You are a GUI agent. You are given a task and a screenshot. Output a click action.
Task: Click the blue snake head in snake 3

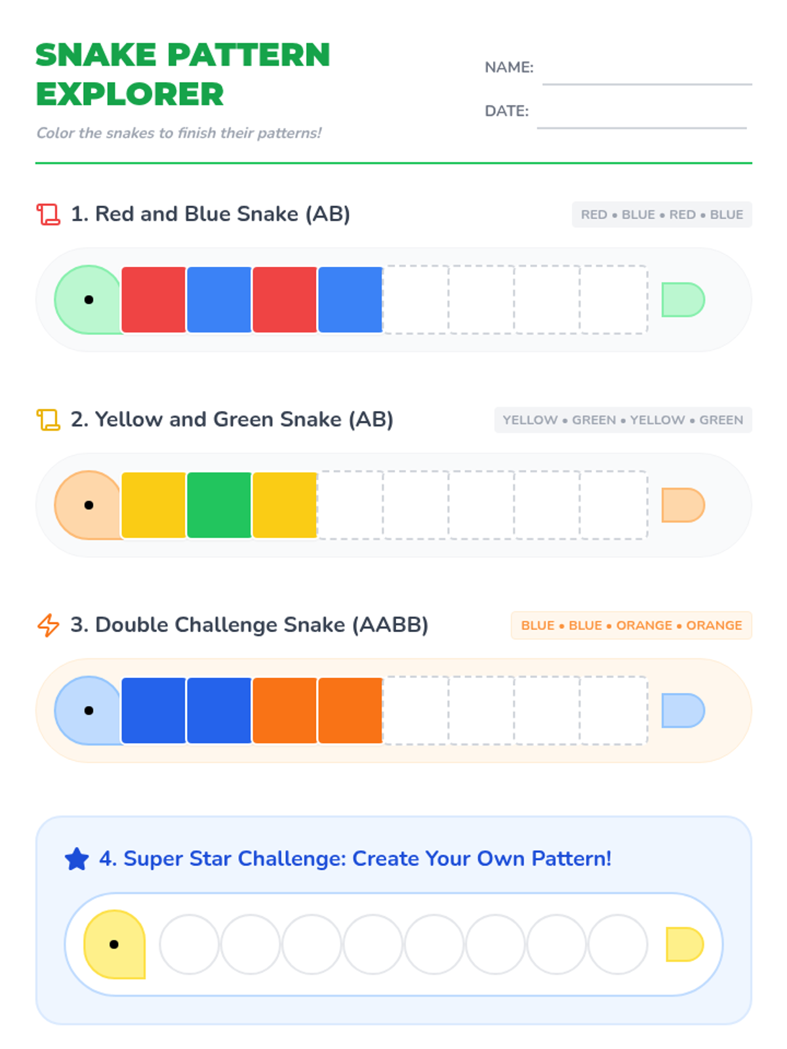click(89, 710)
